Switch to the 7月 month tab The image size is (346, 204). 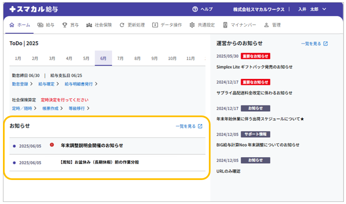click(x=120, y=58)
